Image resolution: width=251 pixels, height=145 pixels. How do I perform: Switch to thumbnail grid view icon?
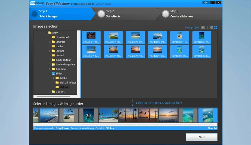click(216, 28)
